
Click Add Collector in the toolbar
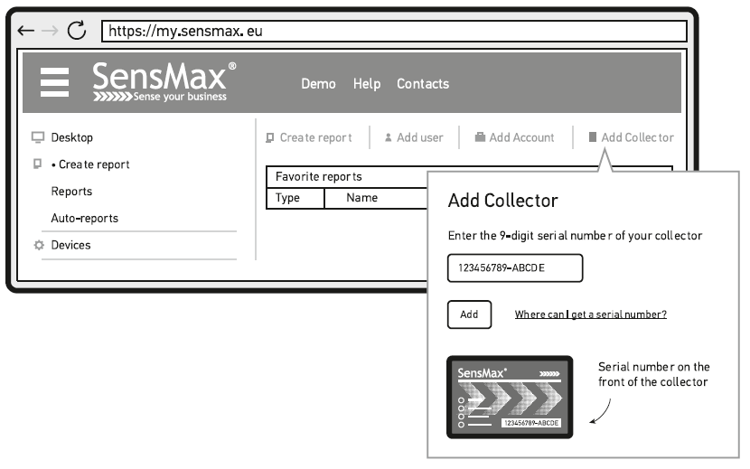(637, 138)
